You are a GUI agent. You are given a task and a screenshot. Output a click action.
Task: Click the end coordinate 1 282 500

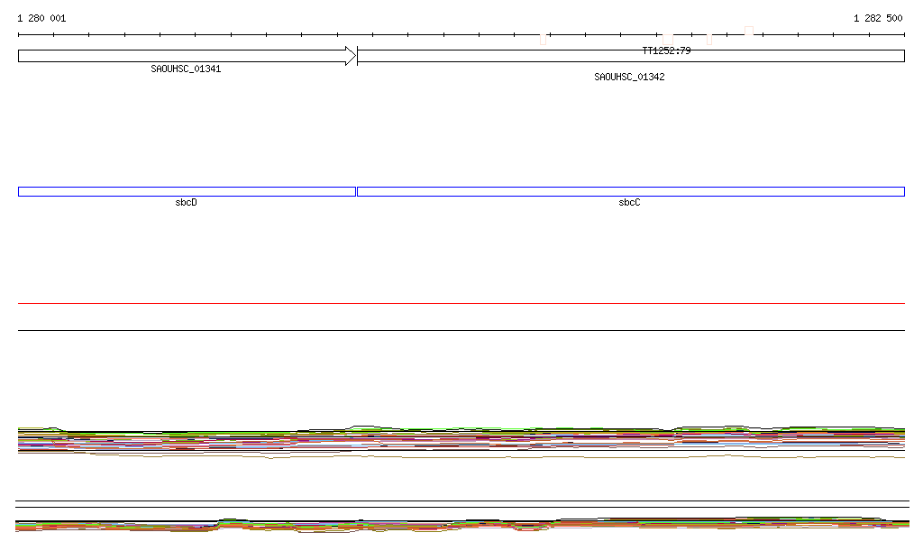click(x=877, y=18)
